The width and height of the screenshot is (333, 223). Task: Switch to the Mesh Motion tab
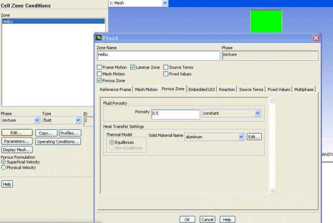(147, 89)
